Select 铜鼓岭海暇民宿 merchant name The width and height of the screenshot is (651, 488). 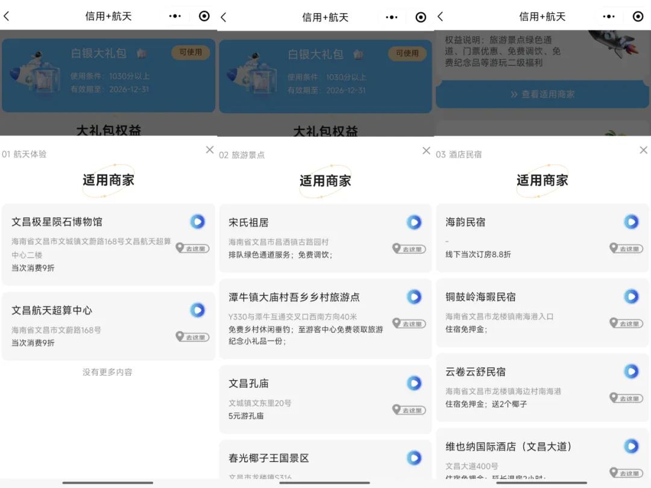coord(480,296)
